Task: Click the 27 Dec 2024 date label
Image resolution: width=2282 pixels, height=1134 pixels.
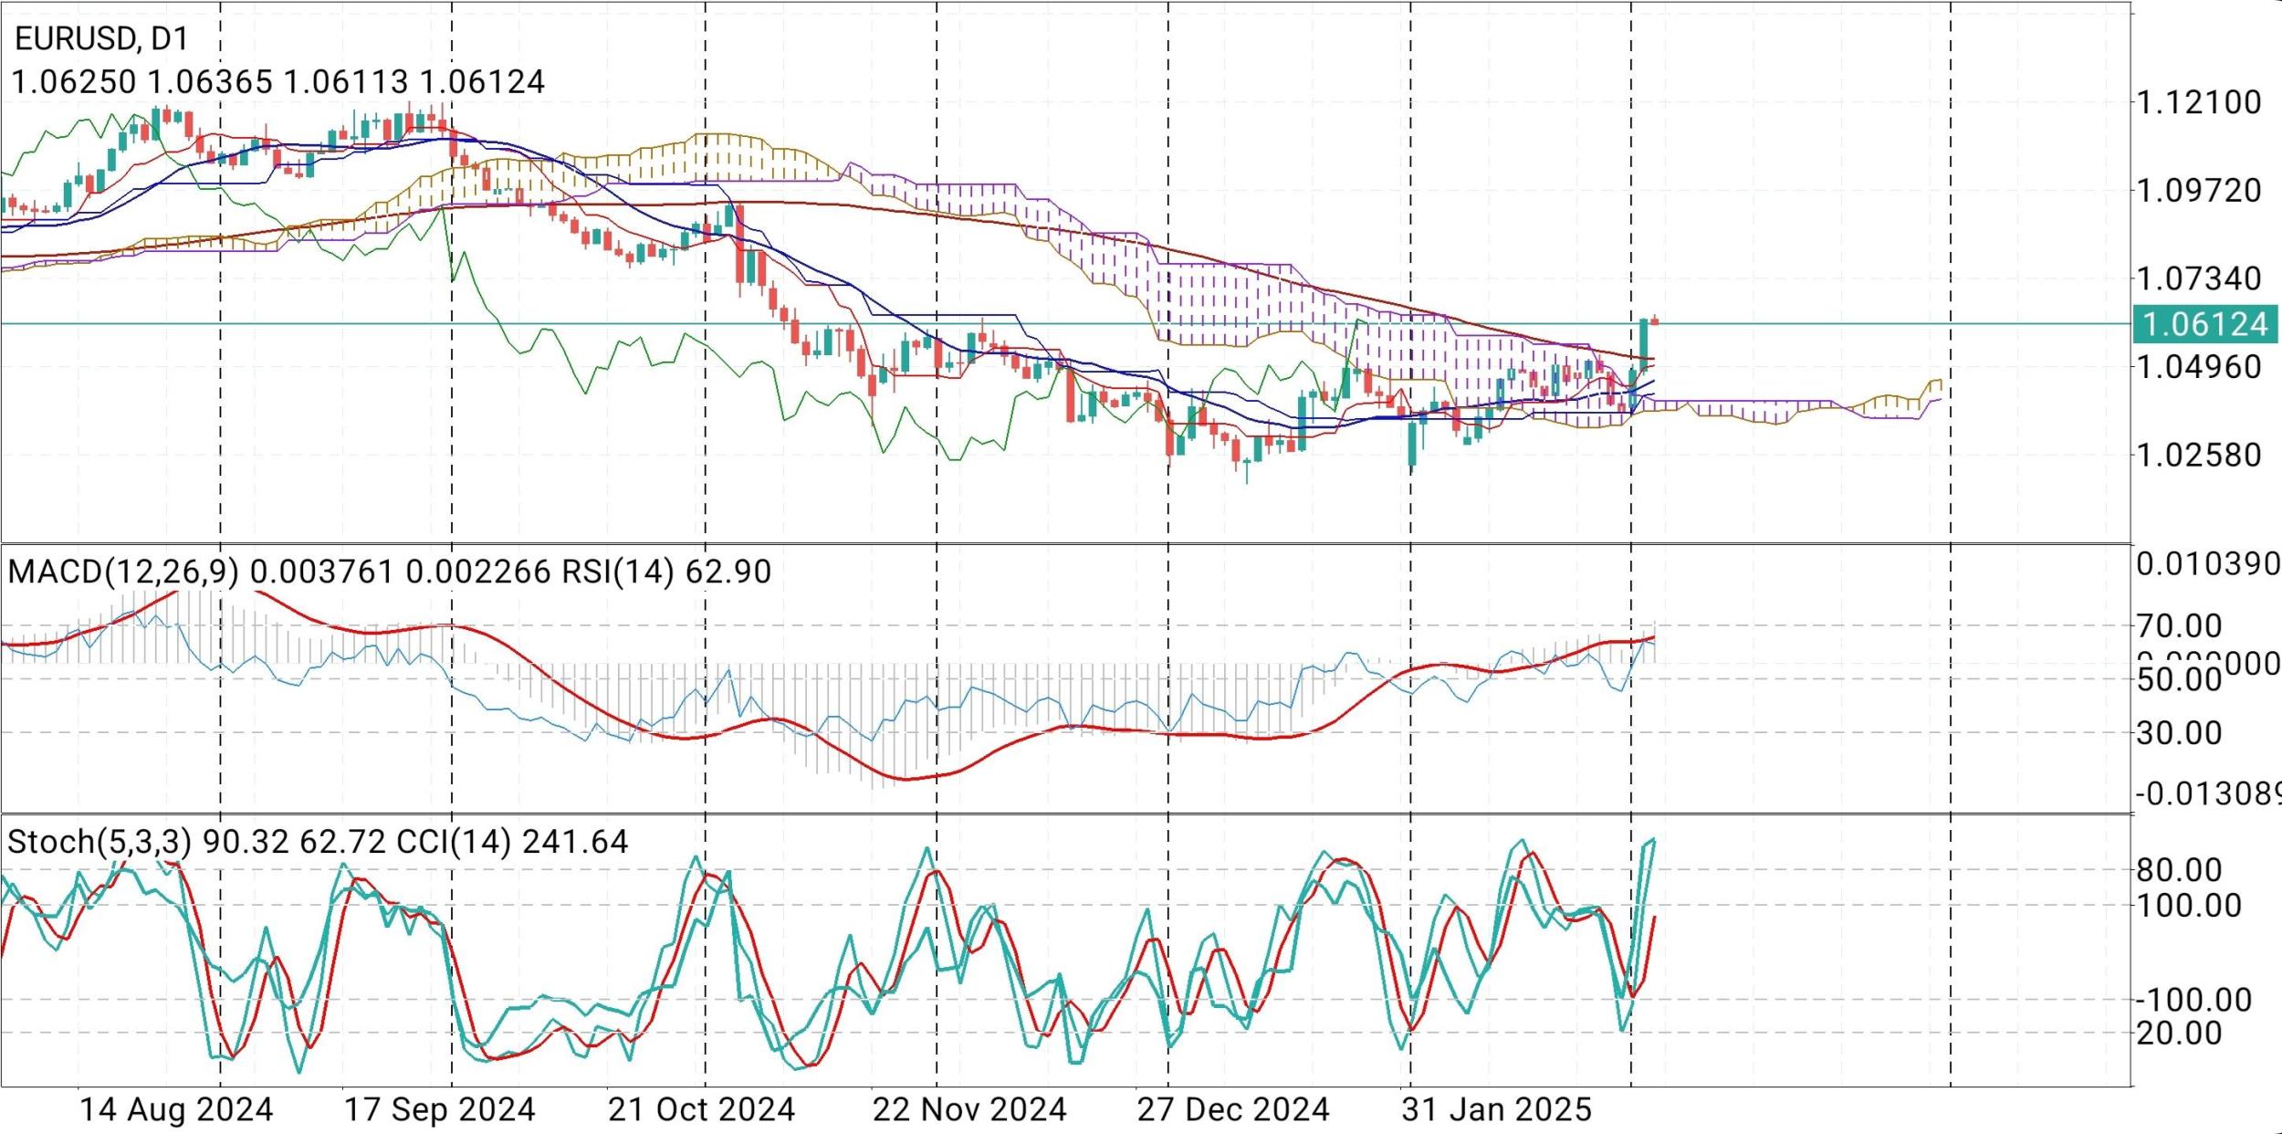Action: click(1233, 1110)
